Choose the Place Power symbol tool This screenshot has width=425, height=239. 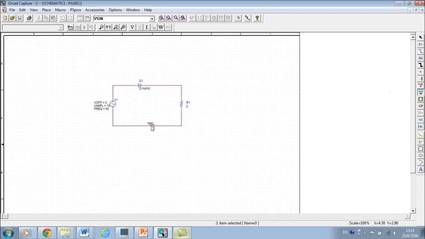pyautogui.click(x=420, y=86)
